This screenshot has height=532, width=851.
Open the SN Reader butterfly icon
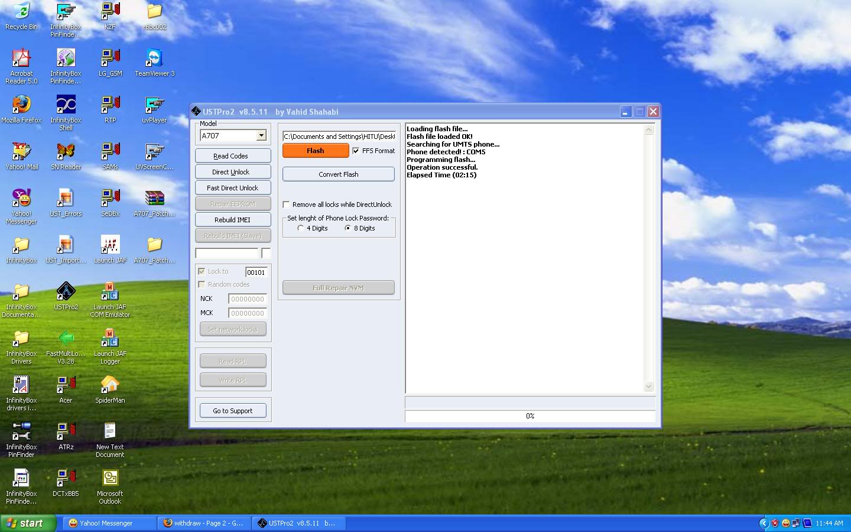[x=66, y=152]
